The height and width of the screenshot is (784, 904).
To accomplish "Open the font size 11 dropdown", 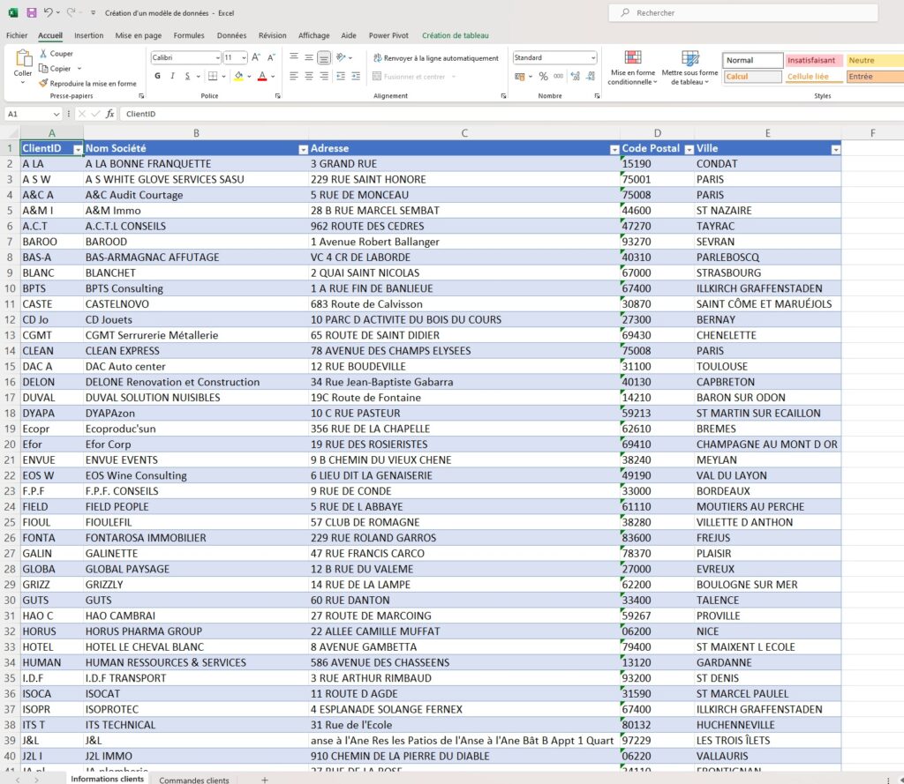I will tap(244, 57).
